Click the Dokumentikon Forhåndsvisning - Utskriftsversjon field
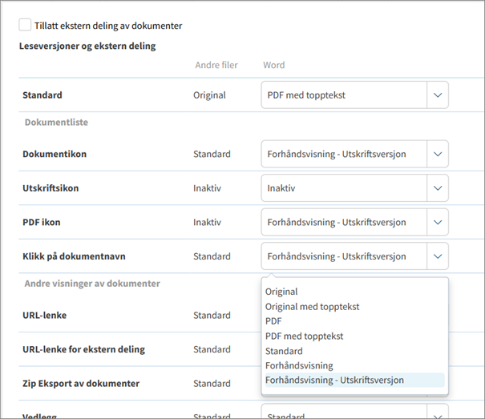The width and height of the screenshot is (485, 419). (x=343, y=154)
